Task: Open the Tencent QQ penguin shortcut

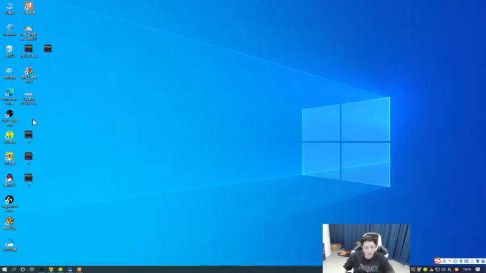Action: (x=10, y=180)
